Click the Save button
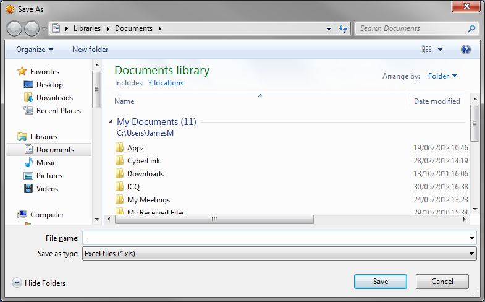This screenshot has width=485, height=302. coord(381,282)
